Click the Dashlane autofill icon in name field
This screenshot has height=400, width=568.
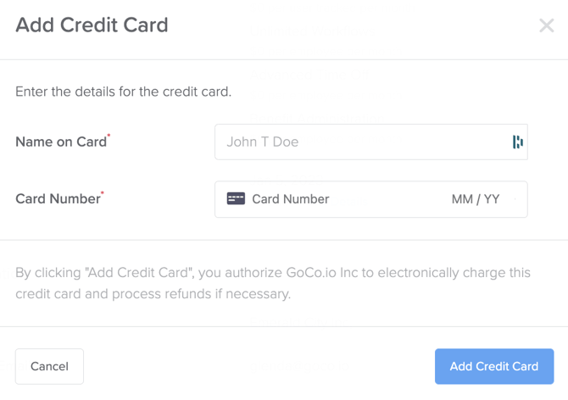518,142
